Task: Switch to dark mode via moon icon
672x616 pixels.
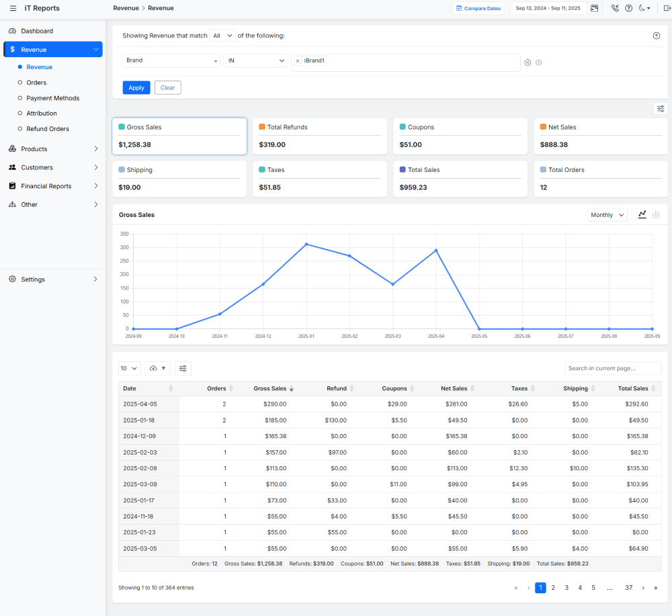Action: click(640, 7)
